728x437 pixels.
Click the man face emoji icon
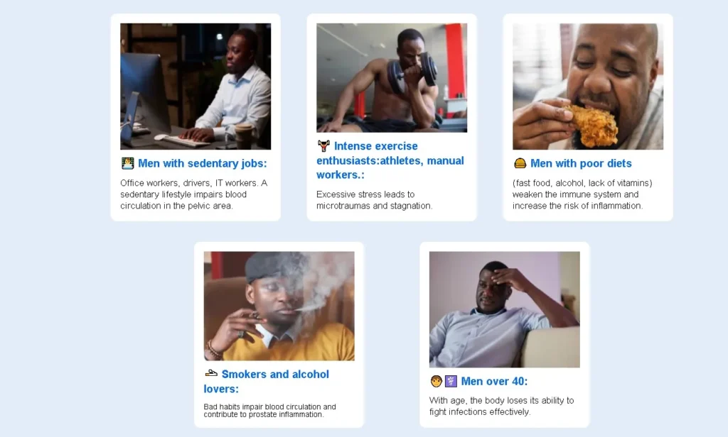pos(436,382)
